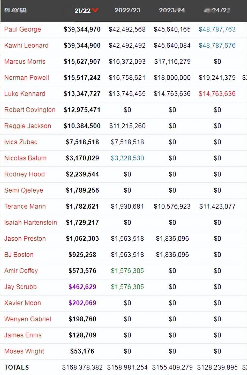
Task: Open Paul George's player page
Action: pyautogui.click(x=23, y=29)
